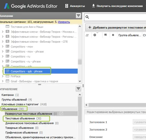The width and height of the screenshot is (146, 140).
Task: Sort by Группа объявле... column header
Action: tap(130, 35)
